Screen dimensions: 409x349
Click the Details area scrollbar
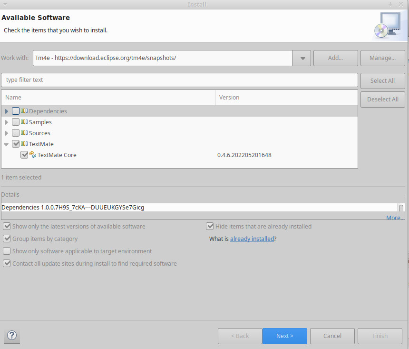[x=401, y=208]
